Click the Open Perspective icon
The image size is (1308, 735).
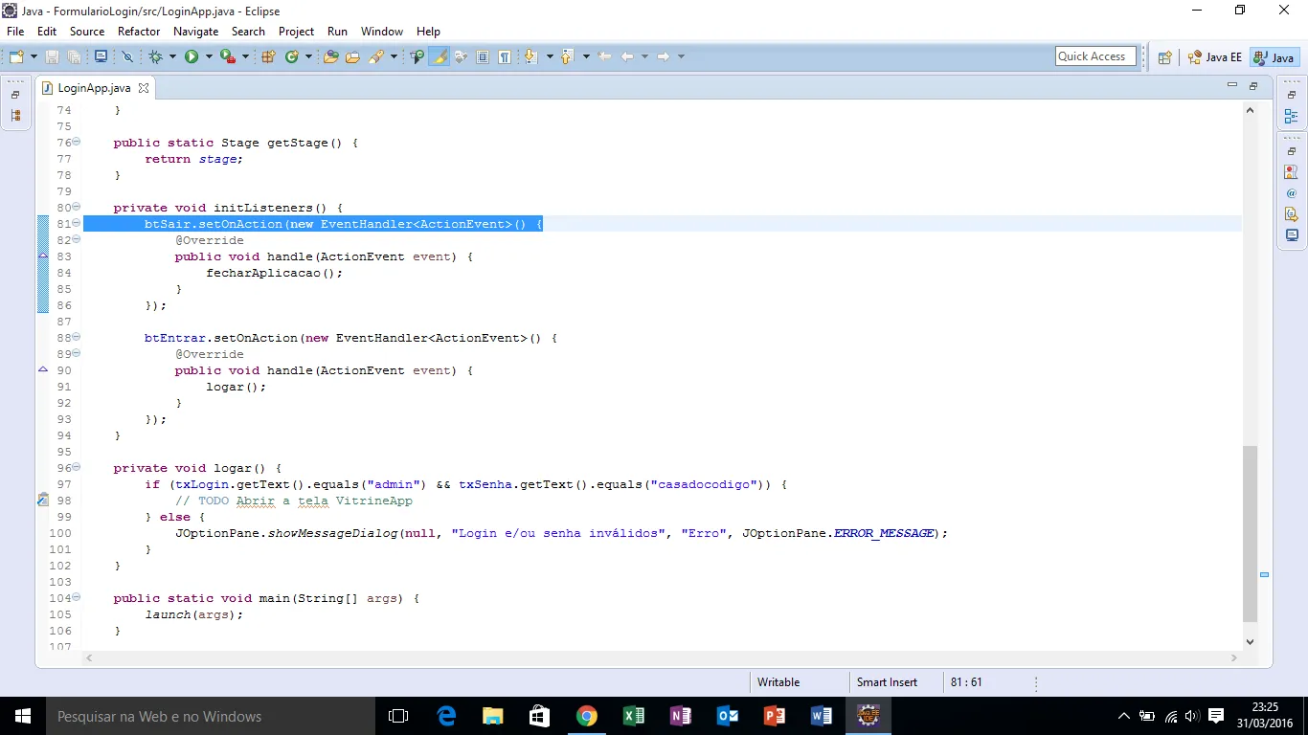[x=1164, y=57]
